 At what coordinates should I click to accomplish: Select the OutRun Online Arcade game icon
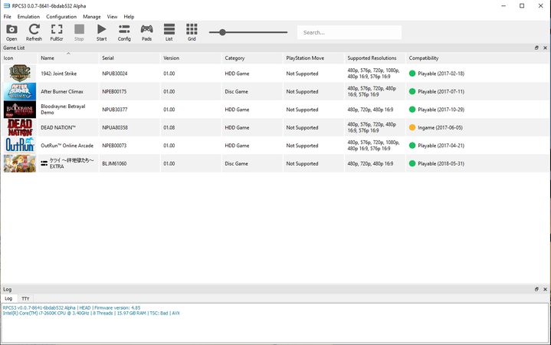tap(20, 145)
